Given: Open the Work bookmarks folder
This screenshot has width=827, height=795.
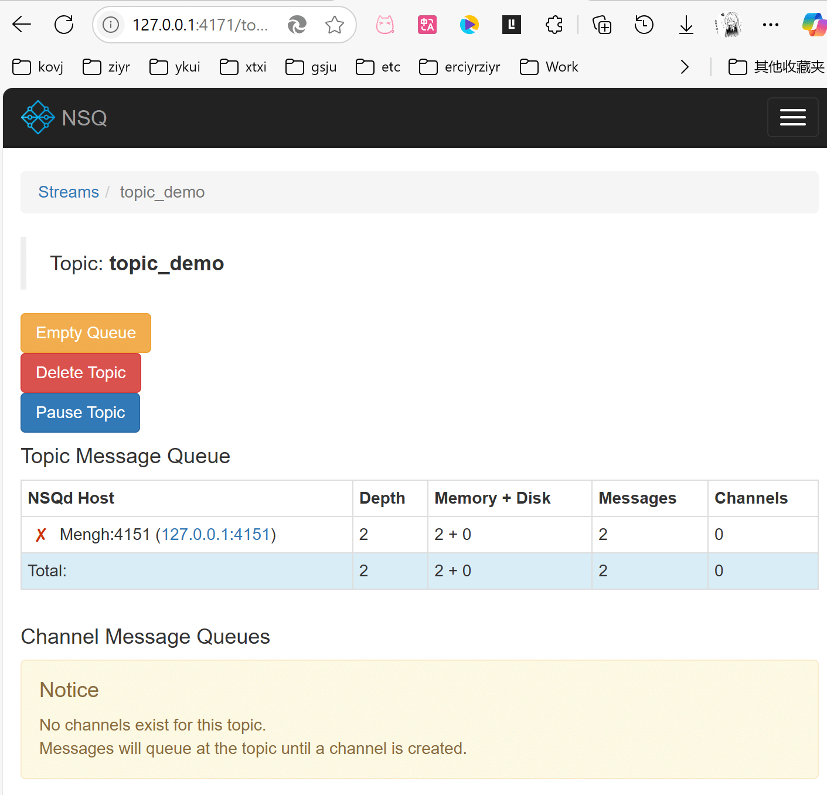Looking at the screenshot, I should [x=549, y=67].
